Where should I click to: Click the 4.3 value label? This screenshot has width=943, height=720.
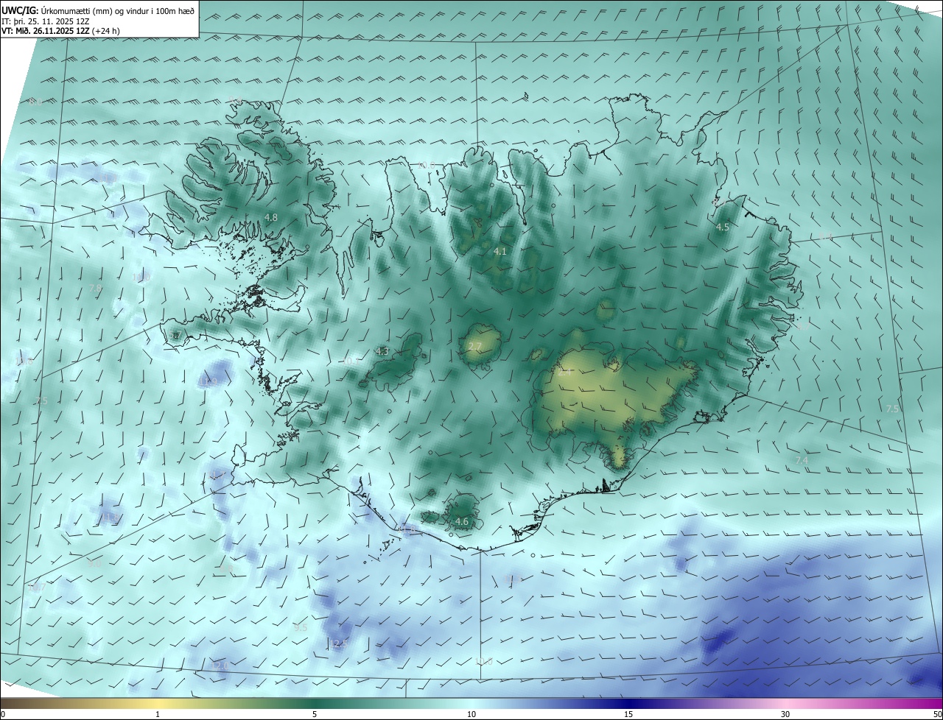382,352
